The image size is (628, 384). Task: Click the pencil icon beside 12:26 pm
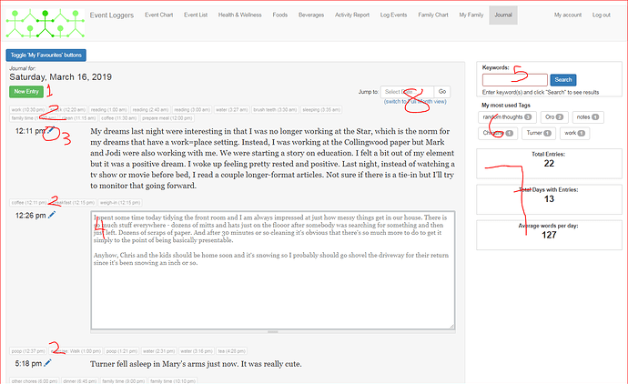pos(52,215)
